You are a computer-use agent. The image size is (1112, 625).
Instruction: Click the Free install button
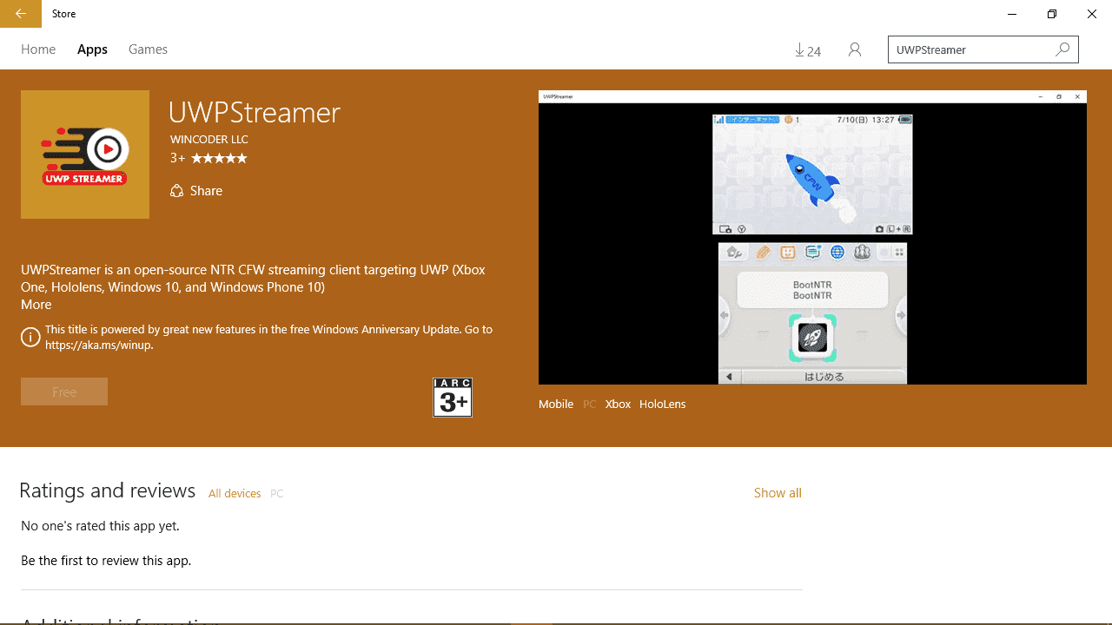[x=64, y=391]
